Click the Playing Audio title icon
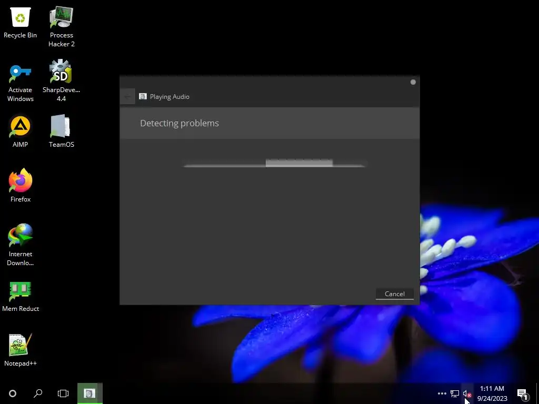This screenshot has width=539, height=404. (143, 97)
